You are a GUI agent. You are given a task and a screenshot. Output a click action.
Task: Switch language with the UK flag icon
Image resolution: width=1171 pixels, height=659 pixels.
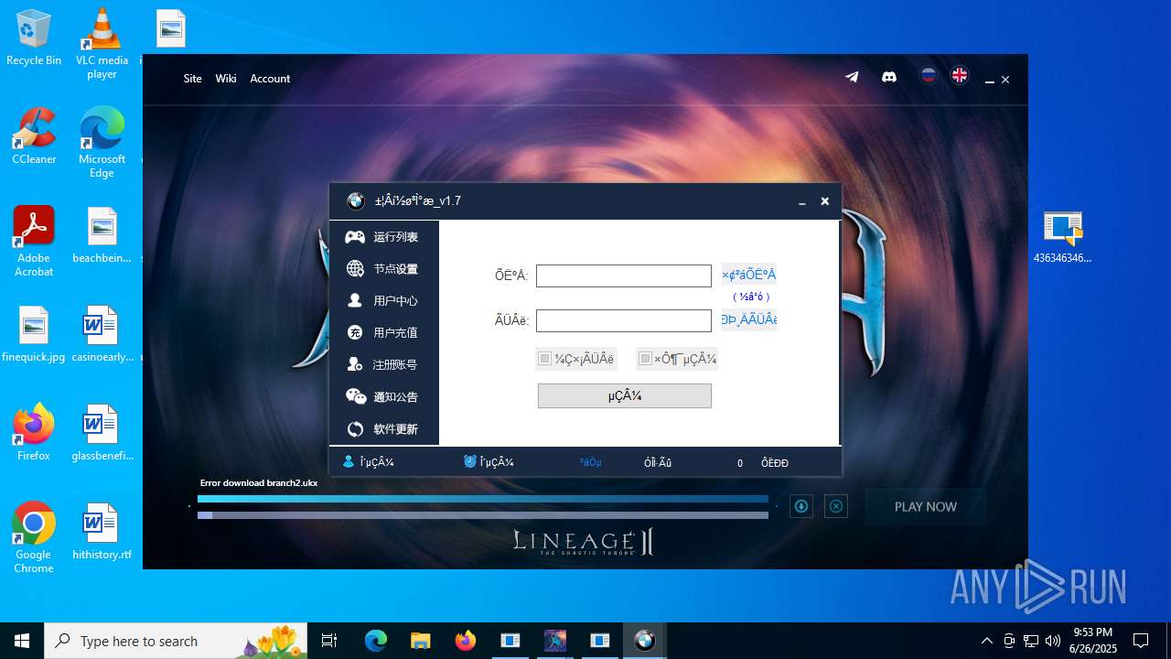click(x=960, y=76)
